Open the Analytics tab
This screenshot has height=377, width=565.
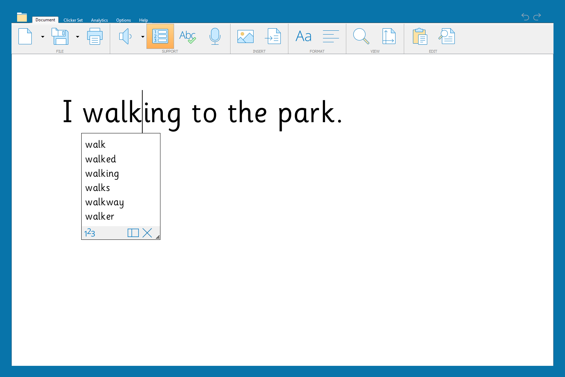tap(99, 20)
